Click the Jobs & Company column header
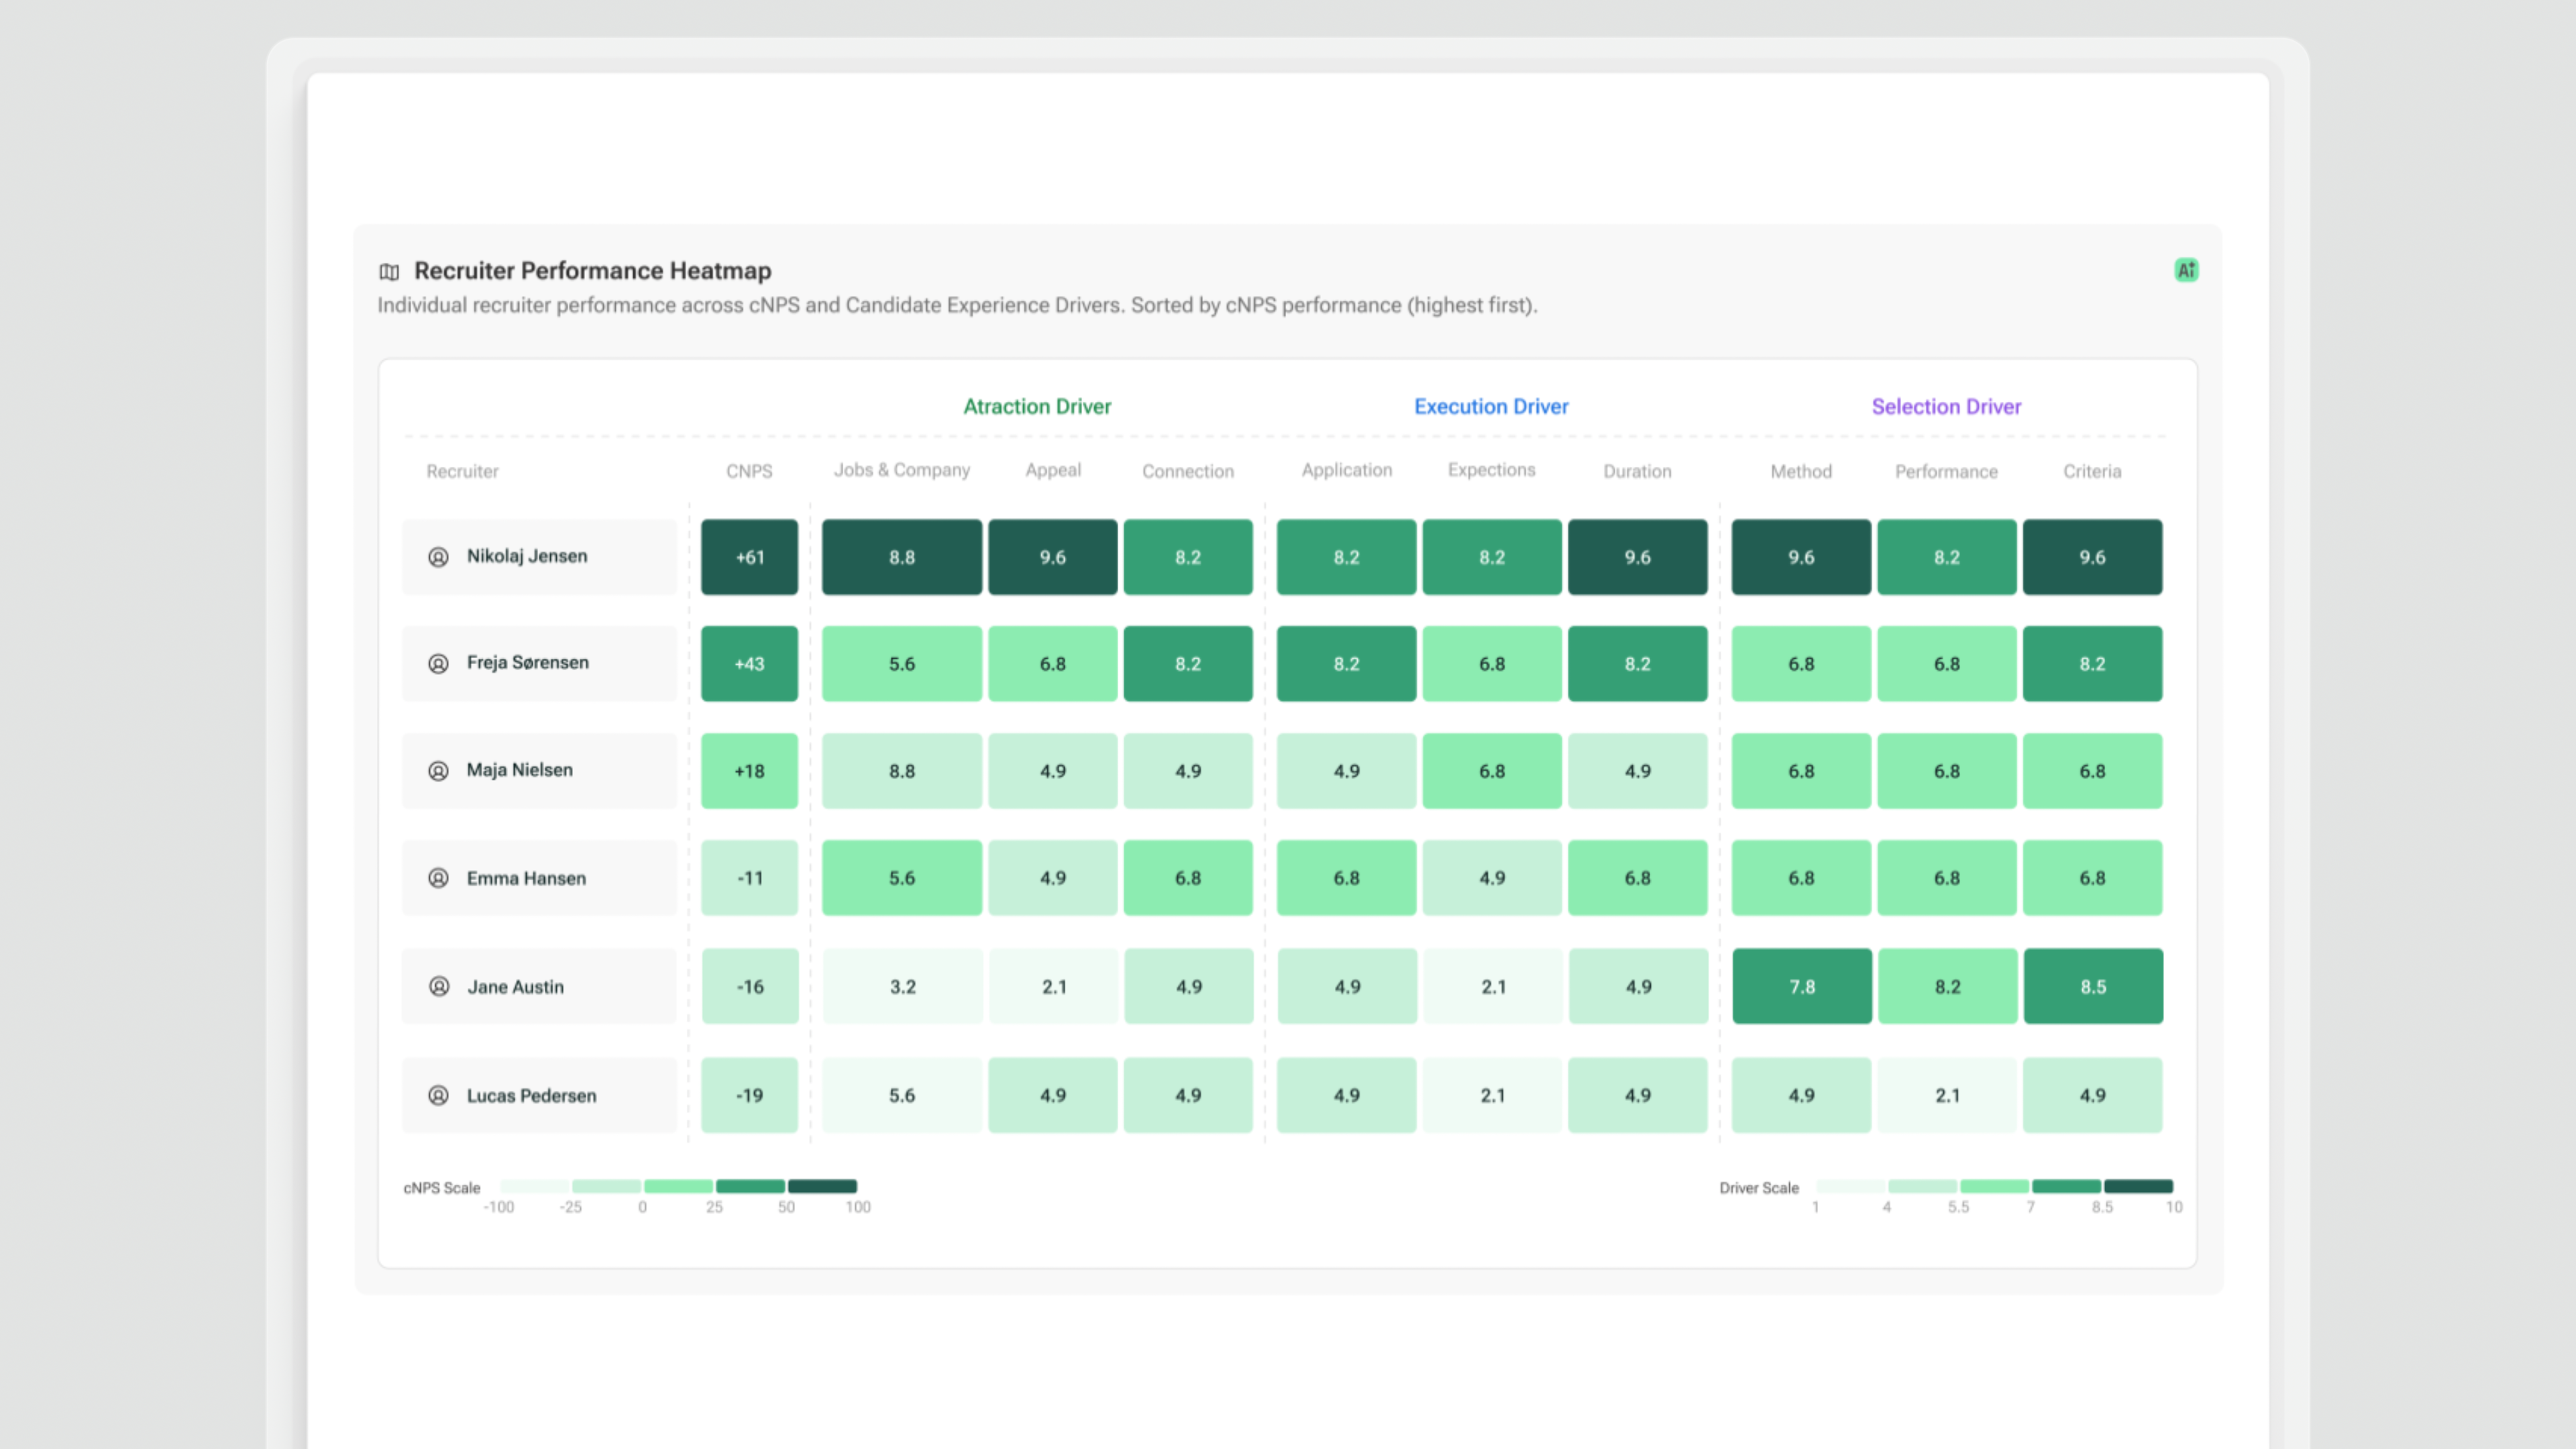 (901, 470)
